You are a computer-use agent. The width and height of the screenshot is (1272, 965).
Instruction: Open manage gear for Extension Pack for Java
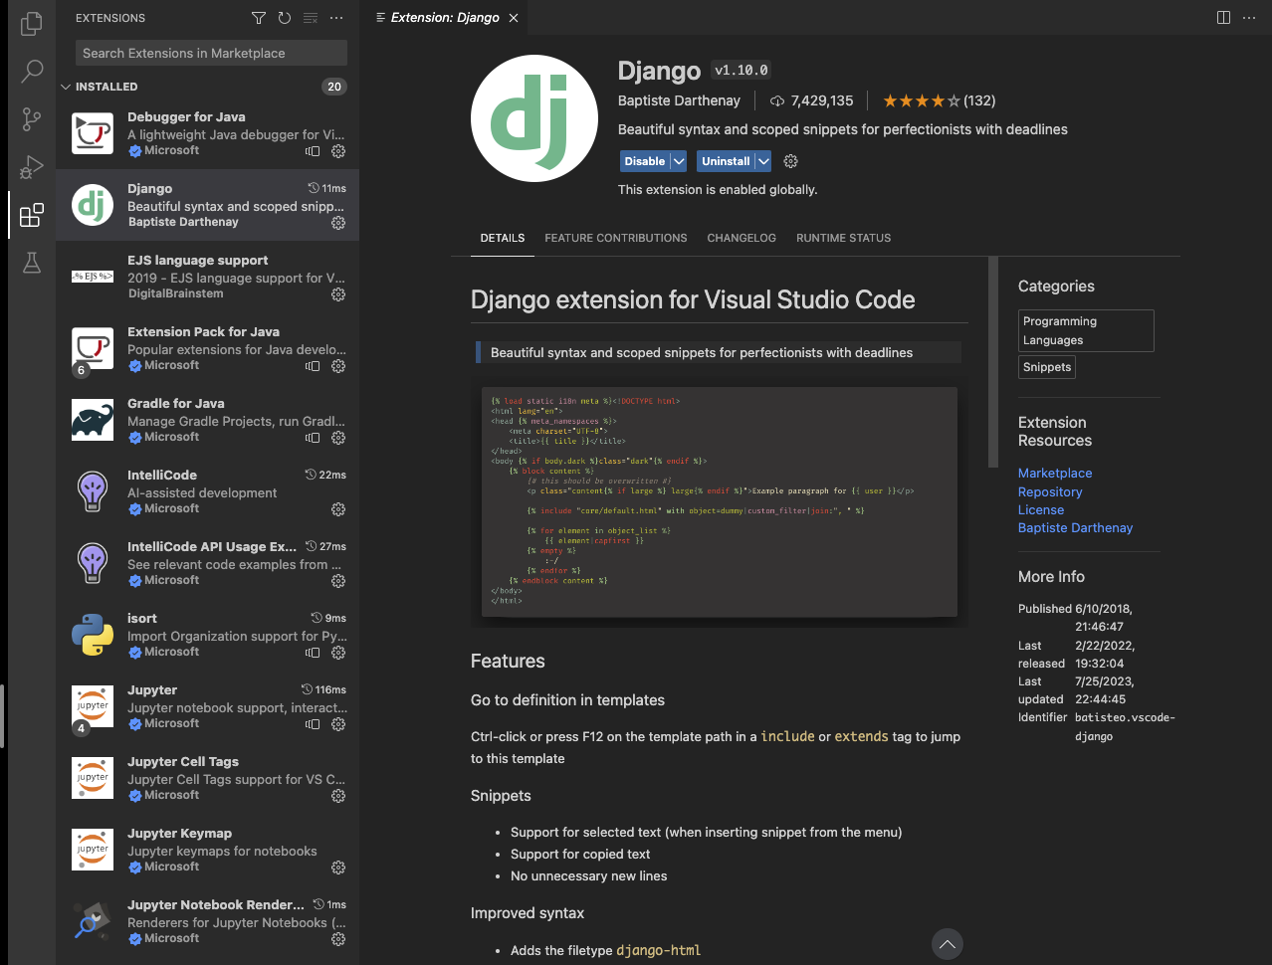coord(338,366)
